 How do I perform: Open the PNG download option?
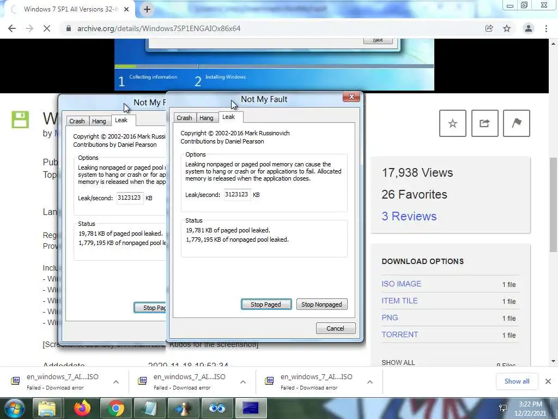click(390, 318)
